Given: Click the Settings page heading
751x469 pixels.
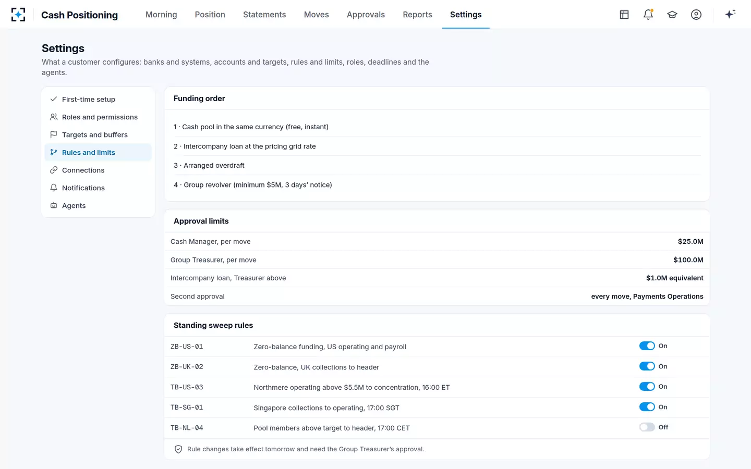Looking at the screenshot, I should coord(63,48).
